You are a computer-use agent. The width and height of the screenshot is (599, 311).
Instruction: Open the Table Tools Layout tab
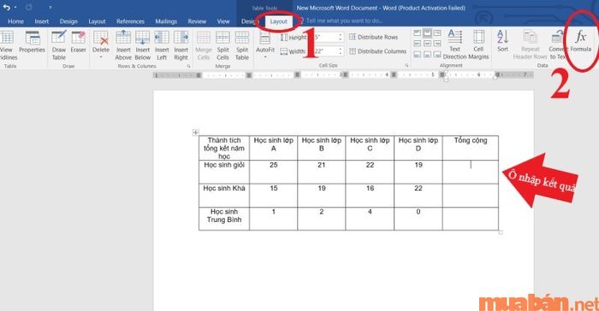[x=278, y=21]
